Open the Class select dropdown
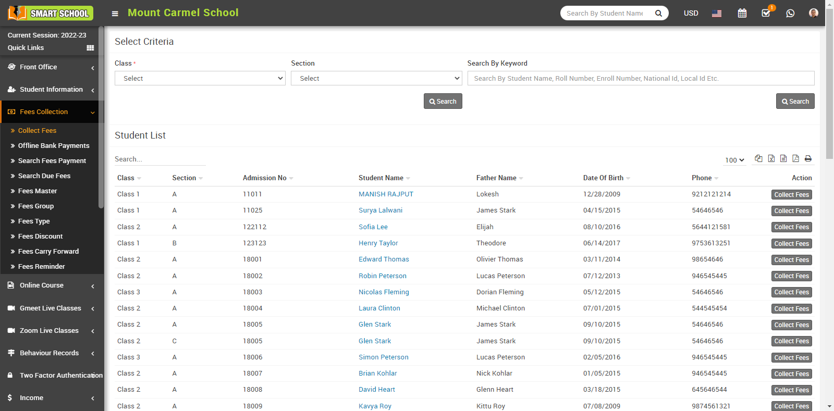 (200, 78)
